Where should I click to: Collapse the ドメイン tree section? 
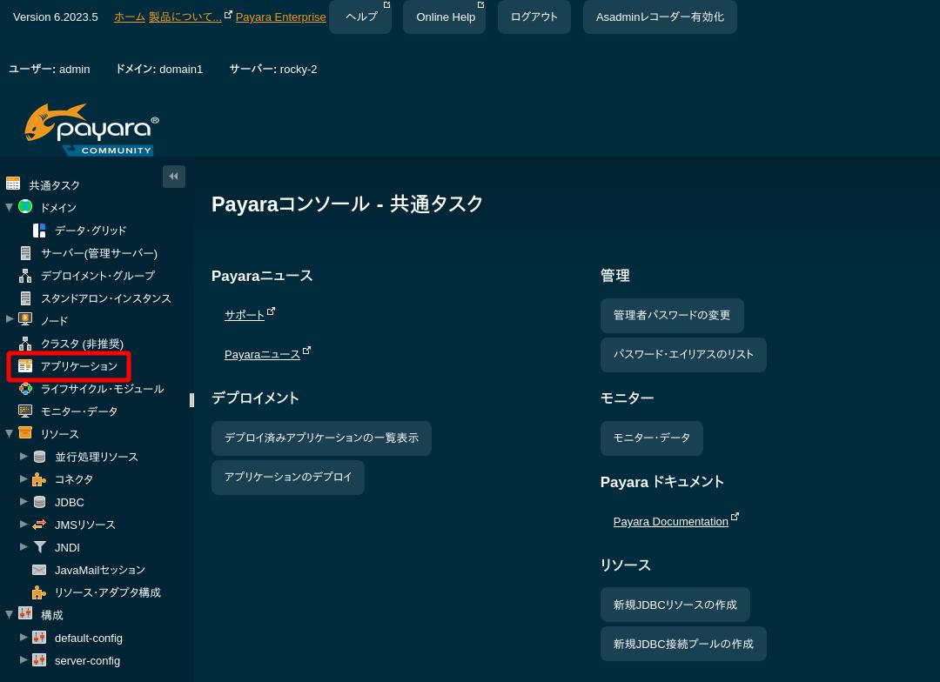tap(10, 207)
